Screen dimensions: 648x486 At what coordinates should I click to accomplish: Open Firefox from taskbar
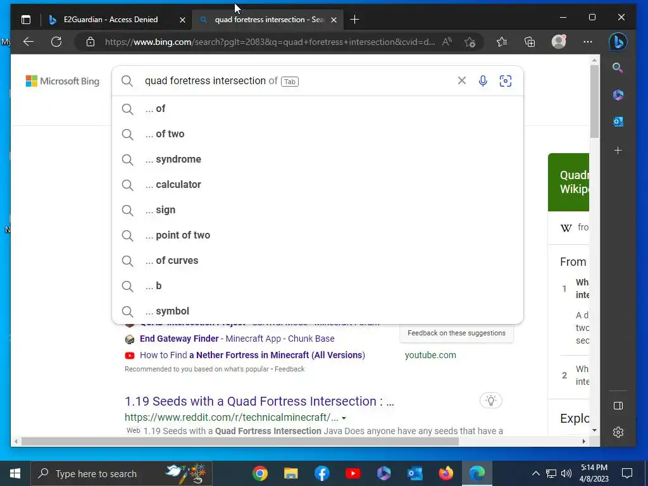point(446,473)
